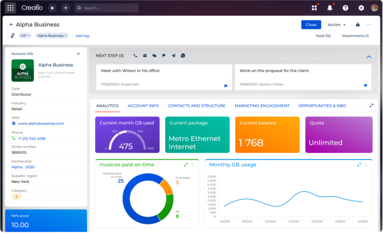Call phone number +1 212 542 4236
Viewport: 383px width, 234px height.
pos(32,138)
